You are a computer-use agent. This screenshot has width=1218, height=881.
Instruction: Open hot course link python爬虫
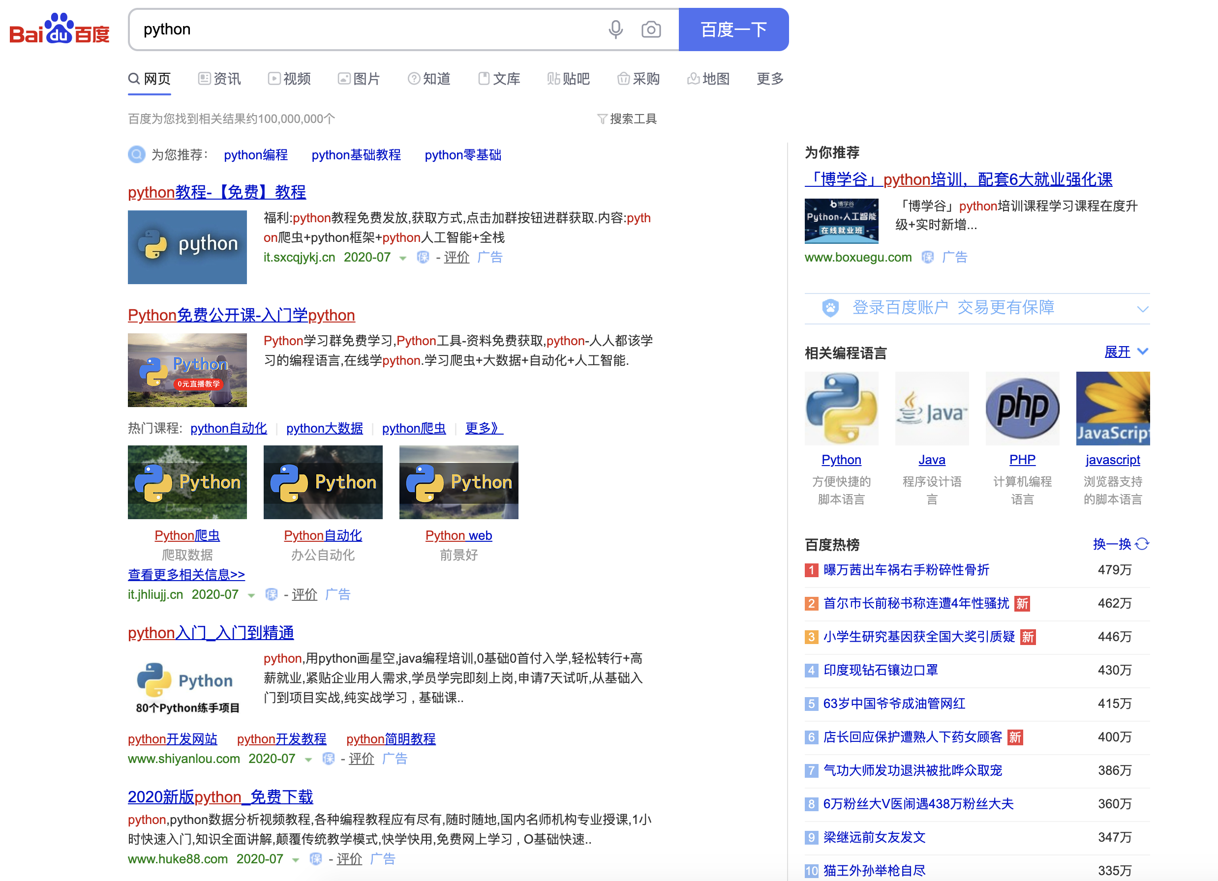tap(414, 428)
